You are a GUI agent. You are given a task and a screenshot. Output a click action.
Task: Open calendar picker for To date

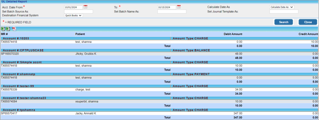click(x=179, y=7)
